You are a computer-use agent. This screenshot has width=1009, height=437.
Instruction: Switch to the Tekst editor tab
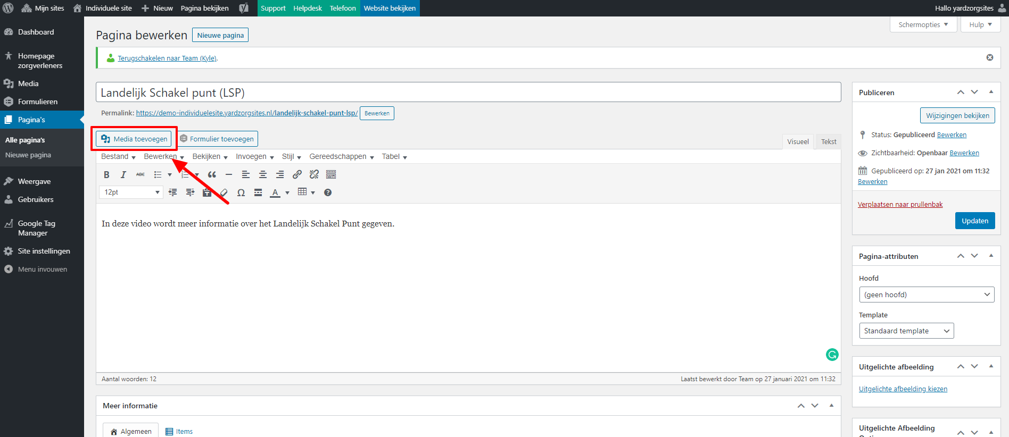829,141
